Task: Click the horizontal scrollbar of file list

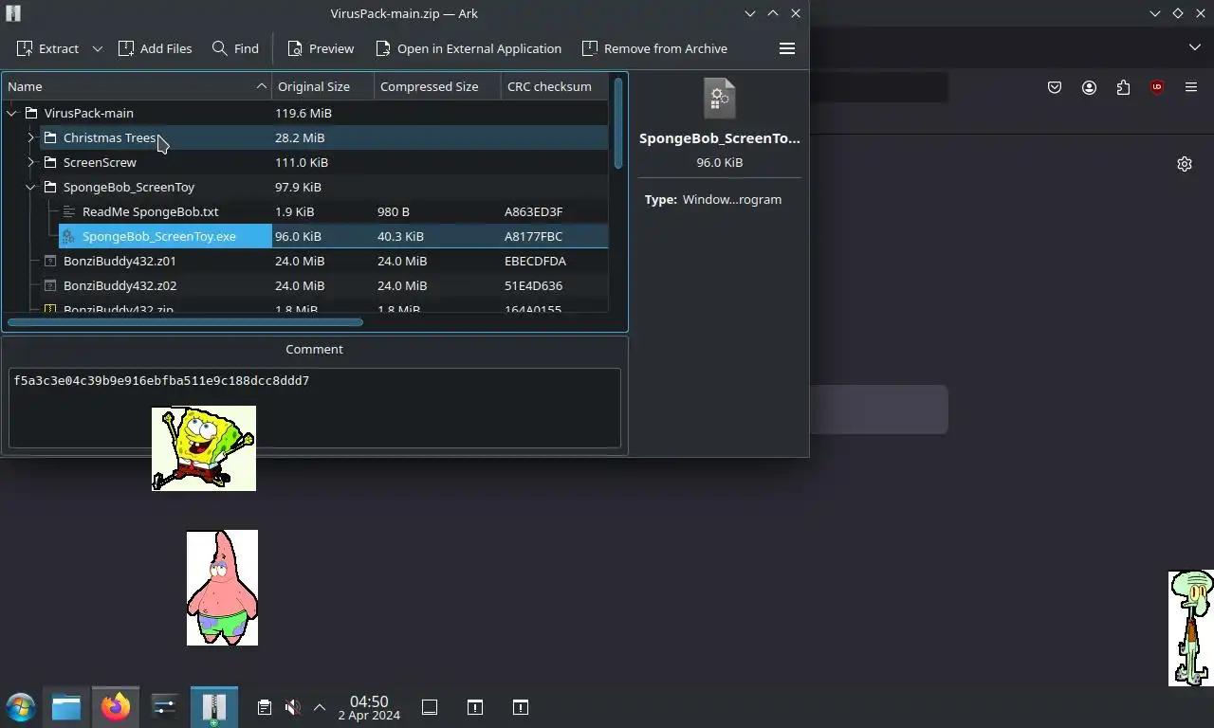Action: 185,322
